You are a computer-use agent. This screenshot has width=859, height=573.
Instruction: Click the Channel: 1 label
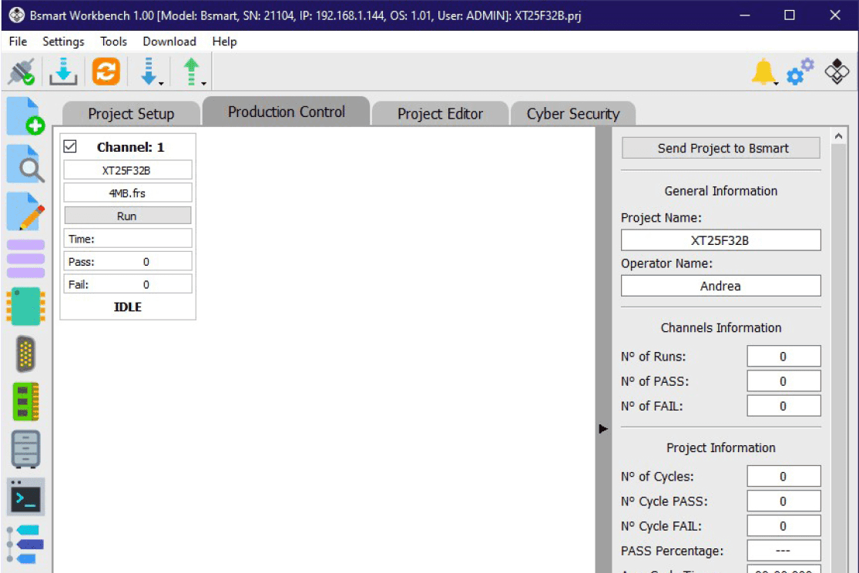(x=130, y=147)
